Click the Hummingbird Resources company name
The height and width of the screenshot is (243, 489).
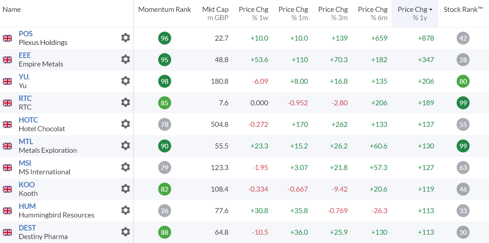[56, 215]
